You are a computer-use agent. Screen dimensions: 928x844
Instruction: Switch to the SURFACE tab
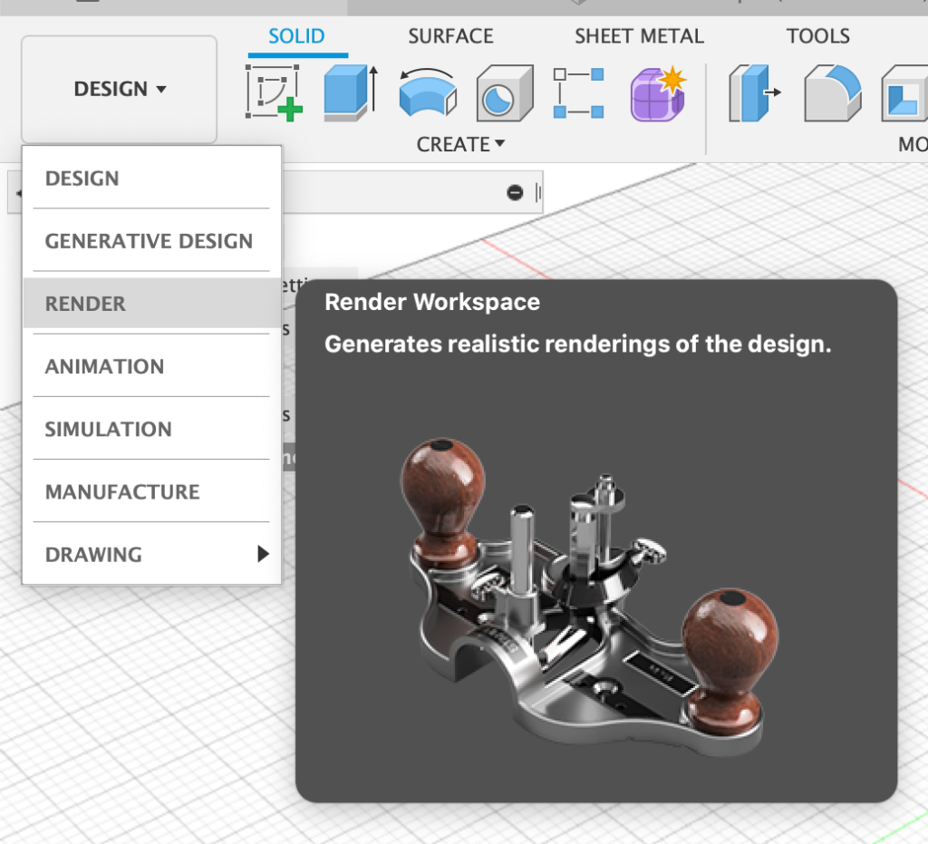tap(450, 36)
